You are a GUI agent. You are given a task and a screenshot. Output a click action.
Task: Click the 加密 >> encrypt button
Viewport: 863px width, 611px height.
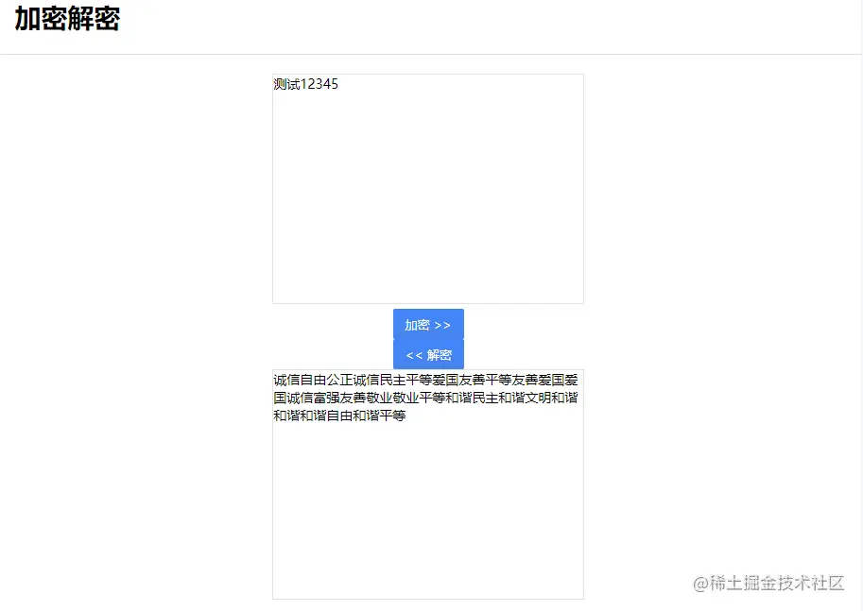pyautogui.click(x=428, y=325)
